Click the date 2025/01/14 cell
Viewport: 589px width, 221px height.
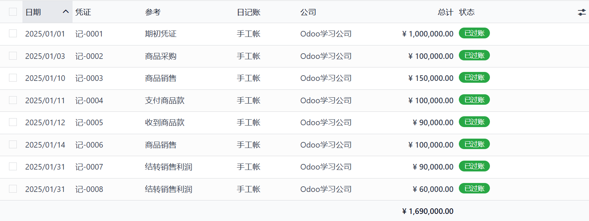coord(45,145)
